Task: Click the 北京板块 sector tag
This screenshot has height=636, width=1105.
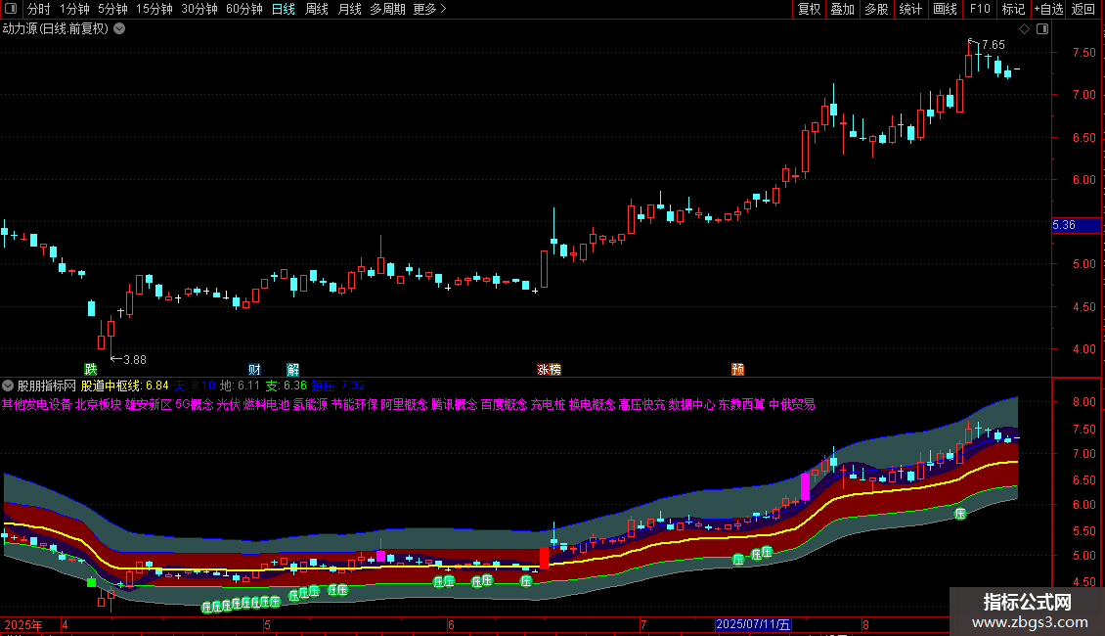Action: [98, 405]
